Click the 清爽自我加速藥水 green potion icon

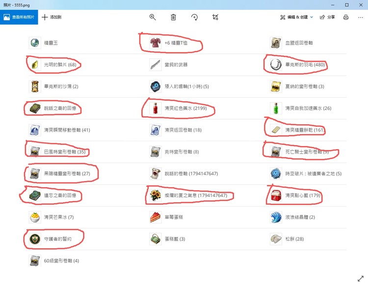tap(276, 108)
